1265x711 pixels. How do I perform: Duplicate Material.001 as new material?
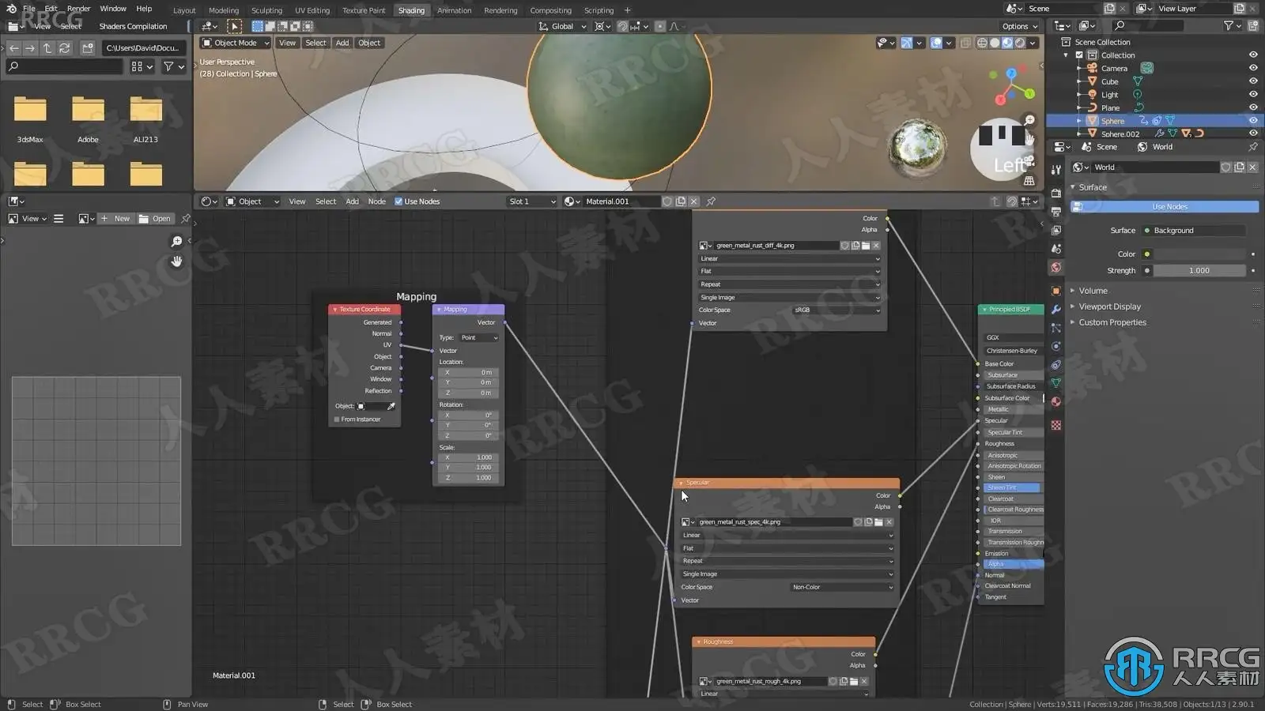681,201
